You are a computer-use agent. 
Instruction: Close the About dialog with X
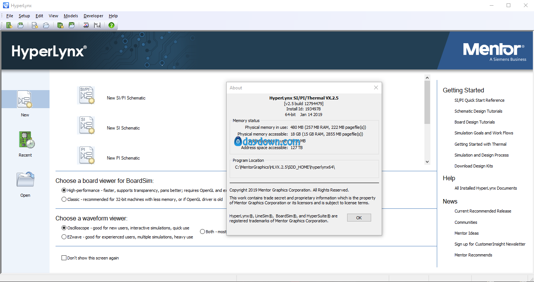click(x=376, y=87)
